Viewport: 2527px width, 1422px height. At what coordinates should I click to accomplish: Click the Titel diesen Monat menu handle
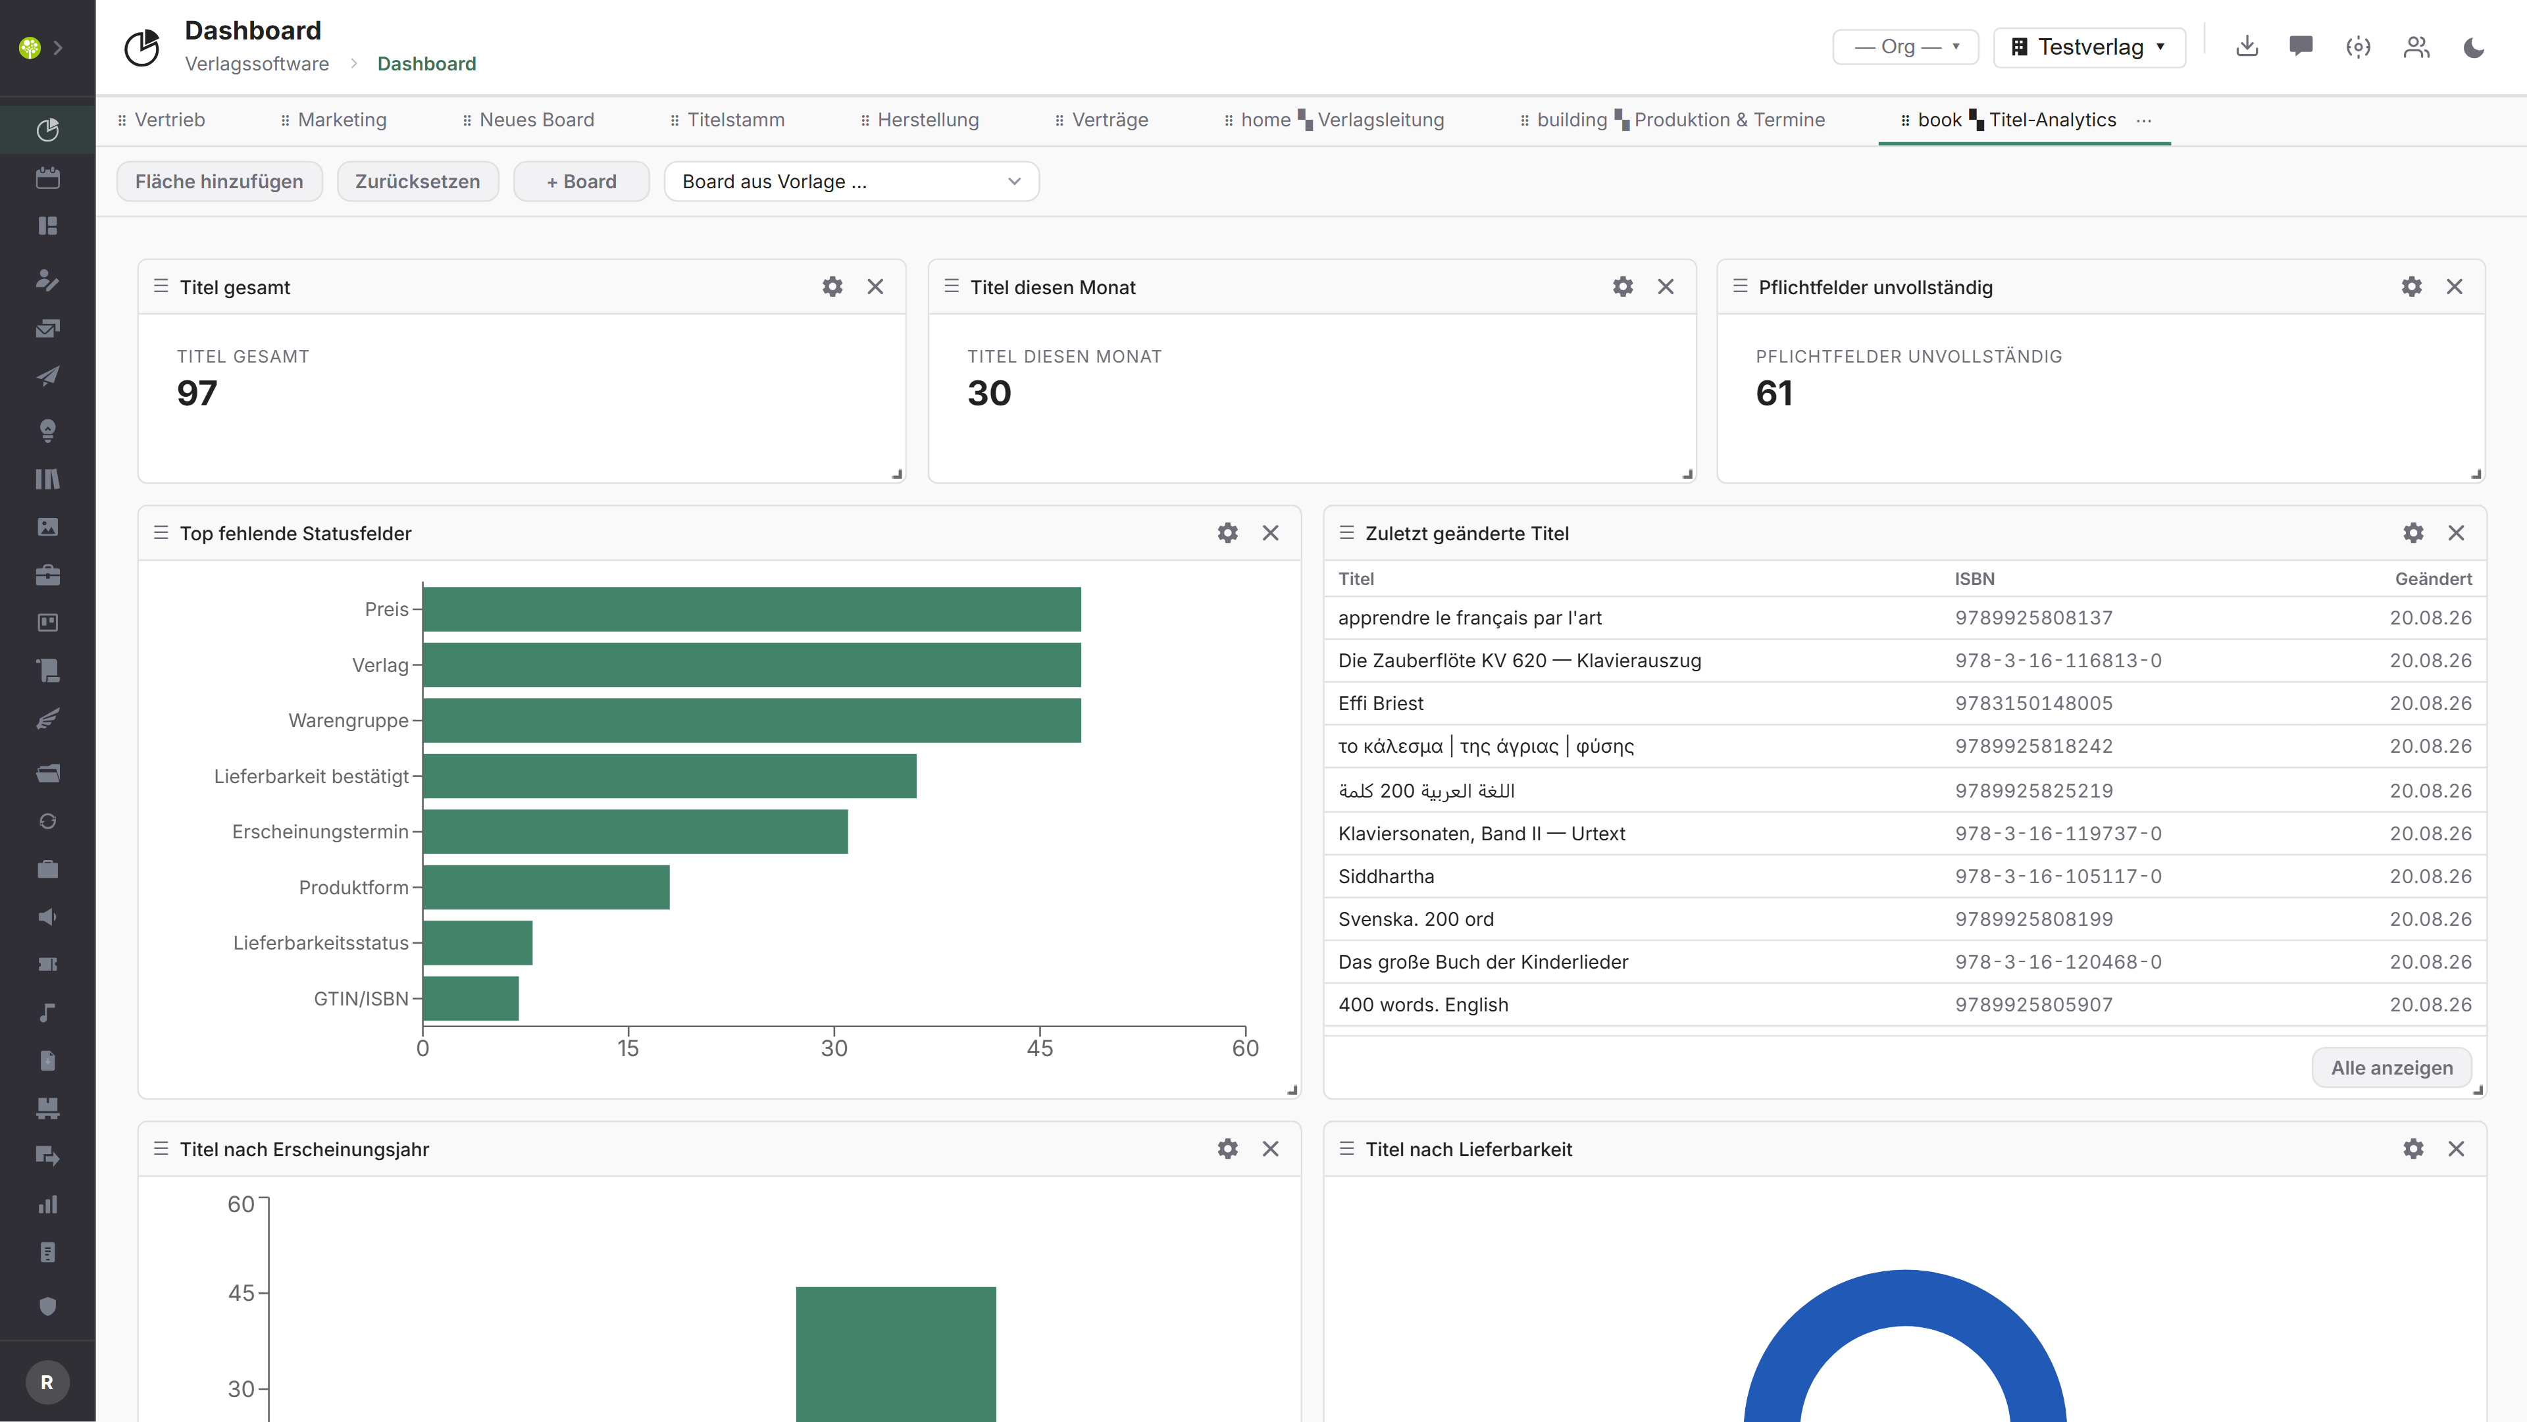[x=950, y=286]
